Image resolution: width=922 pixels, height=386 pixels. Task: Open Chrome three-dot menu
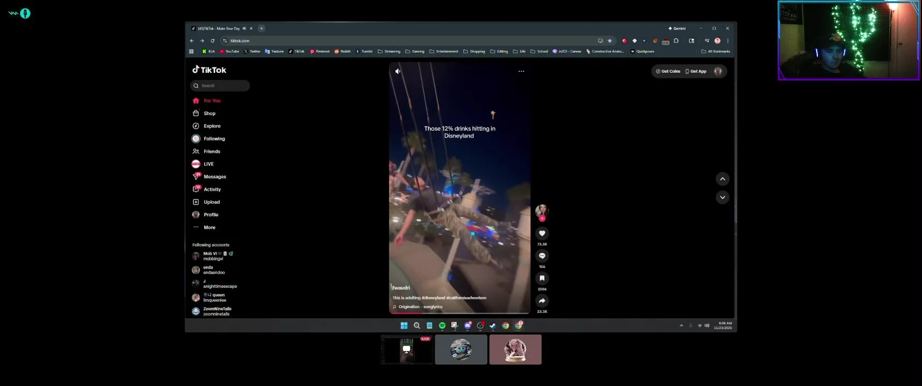[728, 41]
